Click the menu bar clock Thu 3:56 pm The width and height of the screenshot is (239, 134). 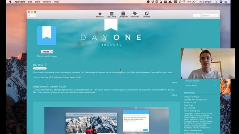click(205, 1)
